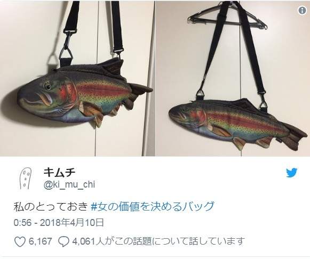Click the tweet text 私のとっておき

50,206
